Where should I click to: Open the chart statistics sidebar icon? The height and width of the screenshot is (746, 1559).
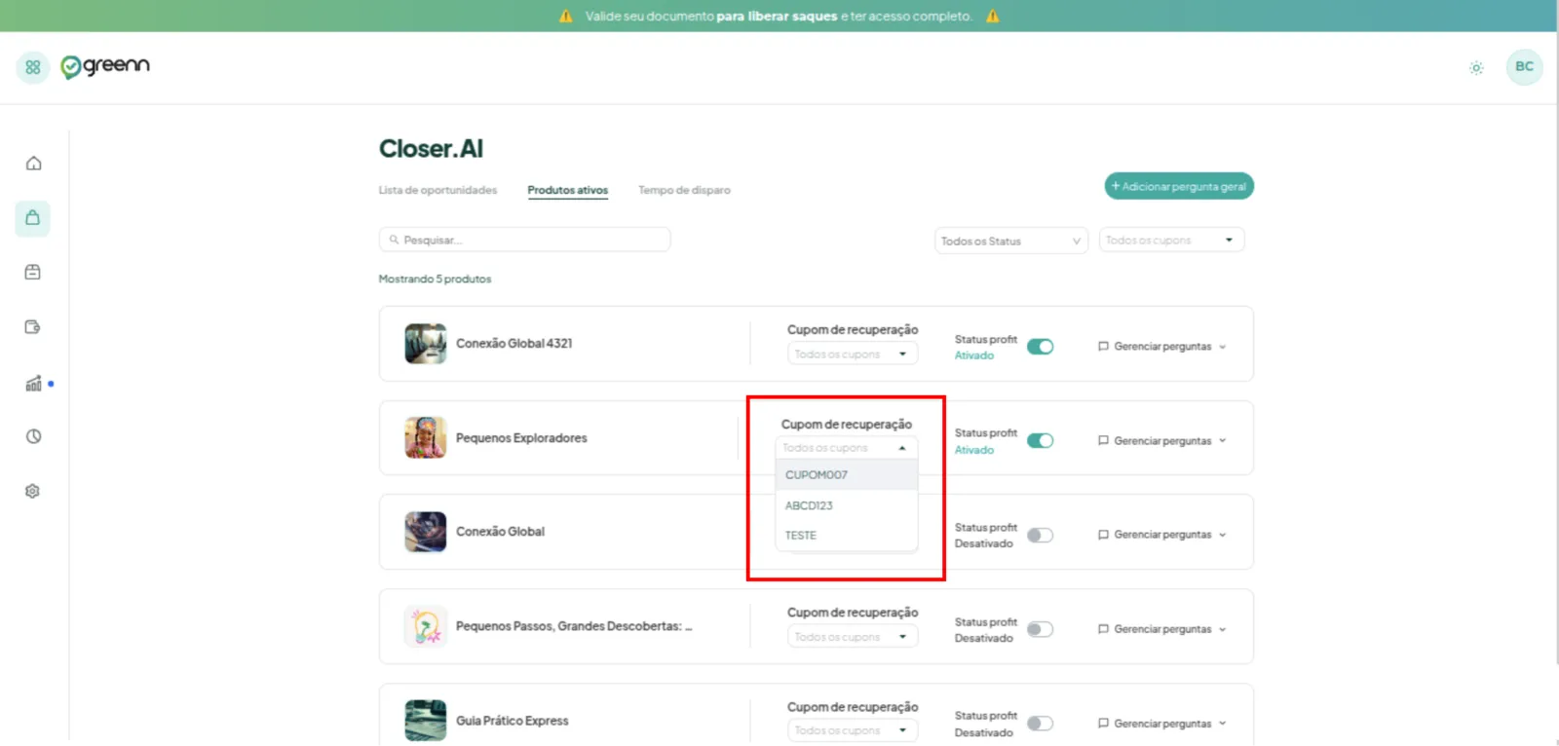tap(34, 383)
